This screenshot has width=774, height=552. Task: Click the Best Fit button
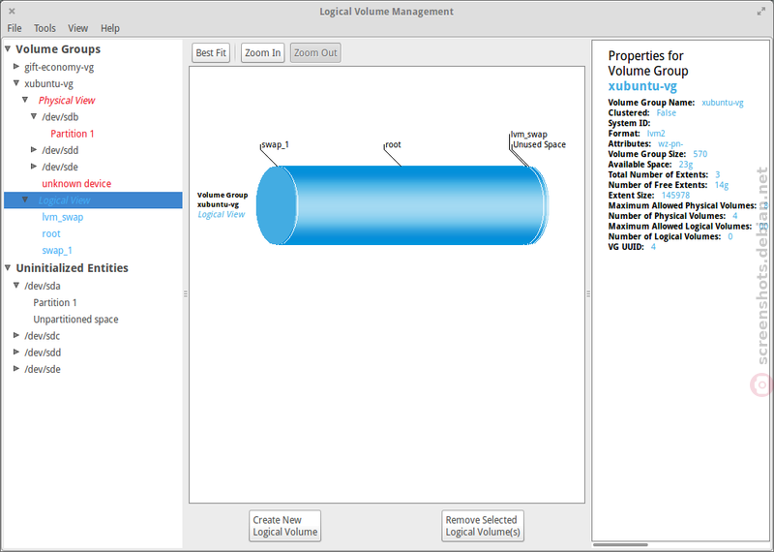[x=211, y=53]
